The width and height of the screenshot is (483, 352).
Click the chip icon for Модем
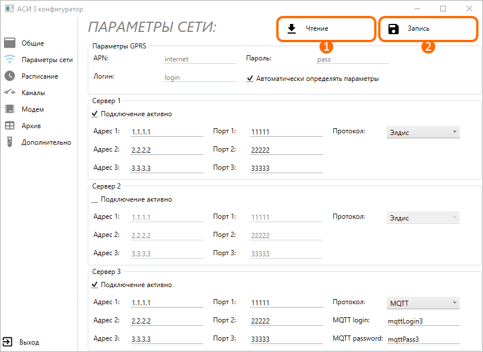(x=10, y=109)
